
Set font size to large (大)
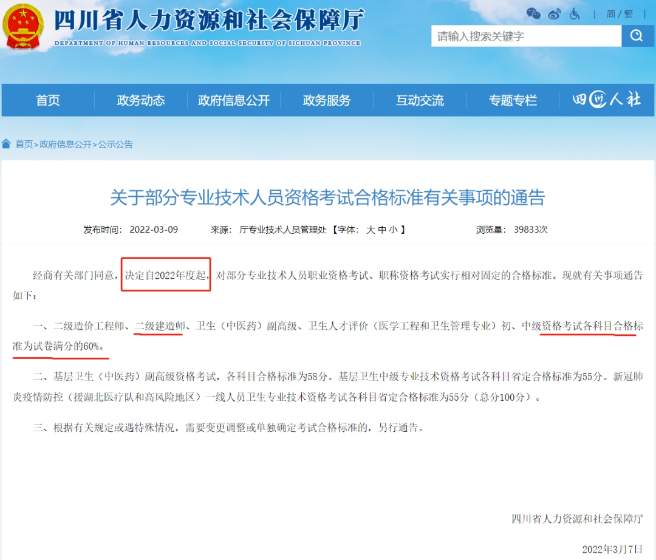coord(371,230)
